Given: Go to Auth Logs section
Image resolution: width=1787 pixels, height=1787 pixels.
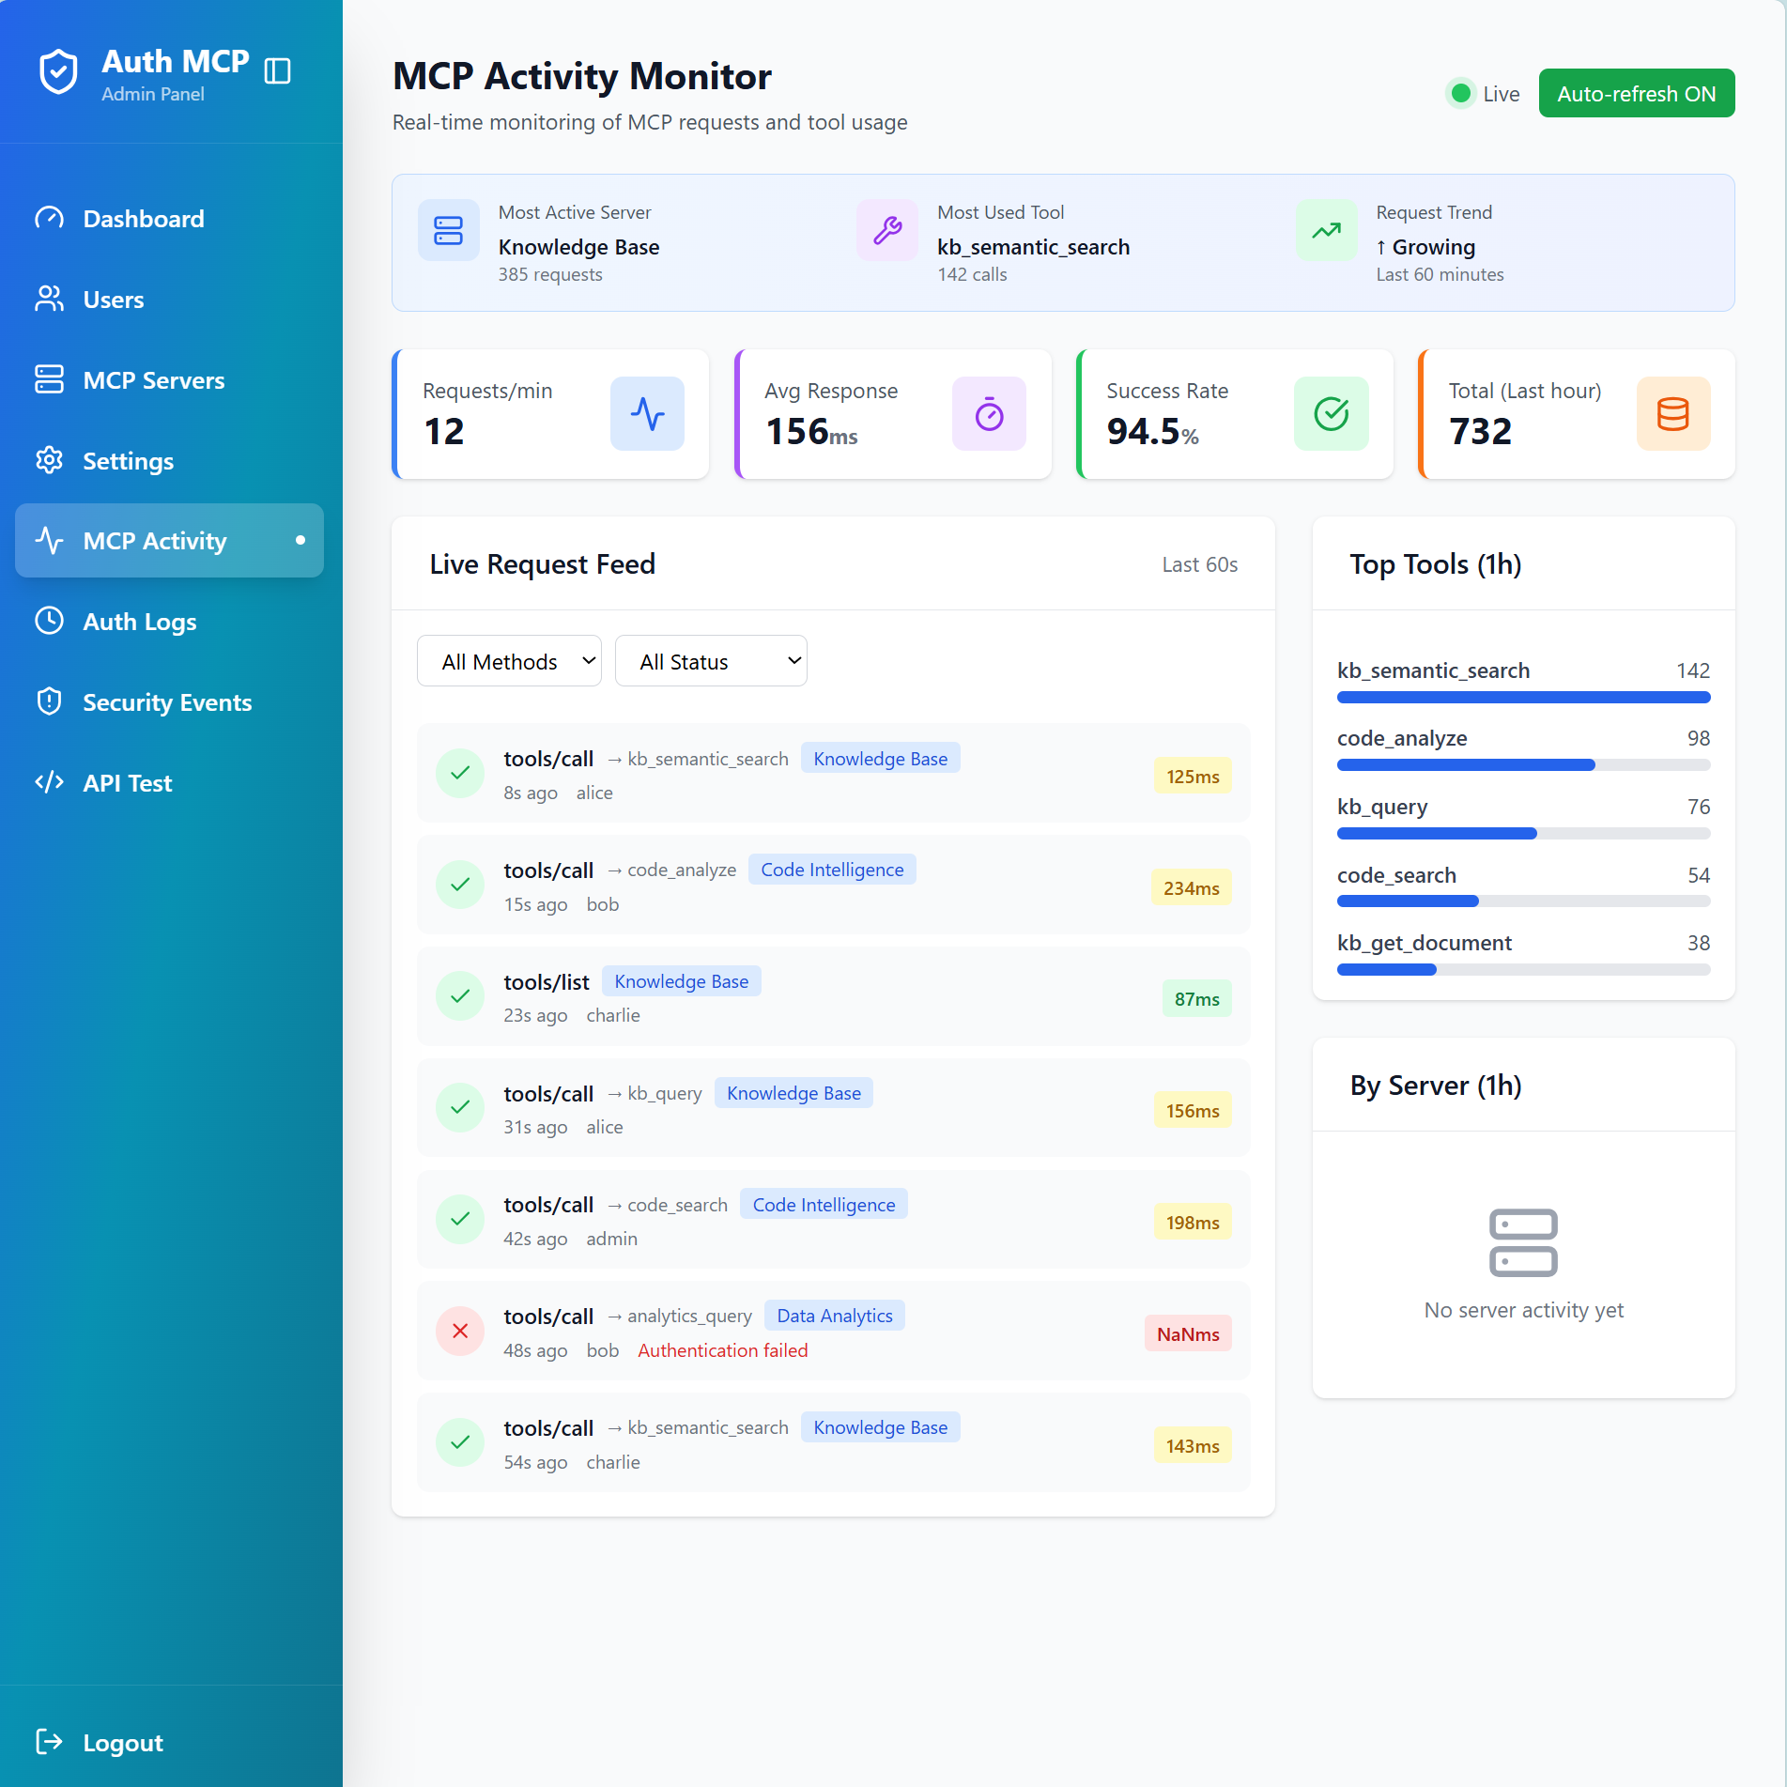Looking at the screenshot, I should pos(140,622).
